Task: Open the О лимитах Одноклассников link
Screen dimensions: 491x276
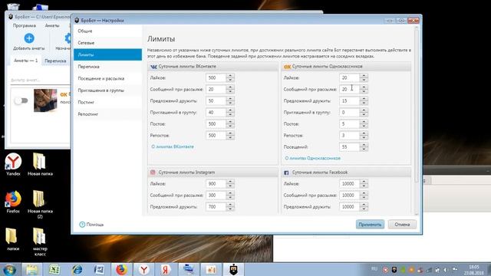Action: point(312,158)
